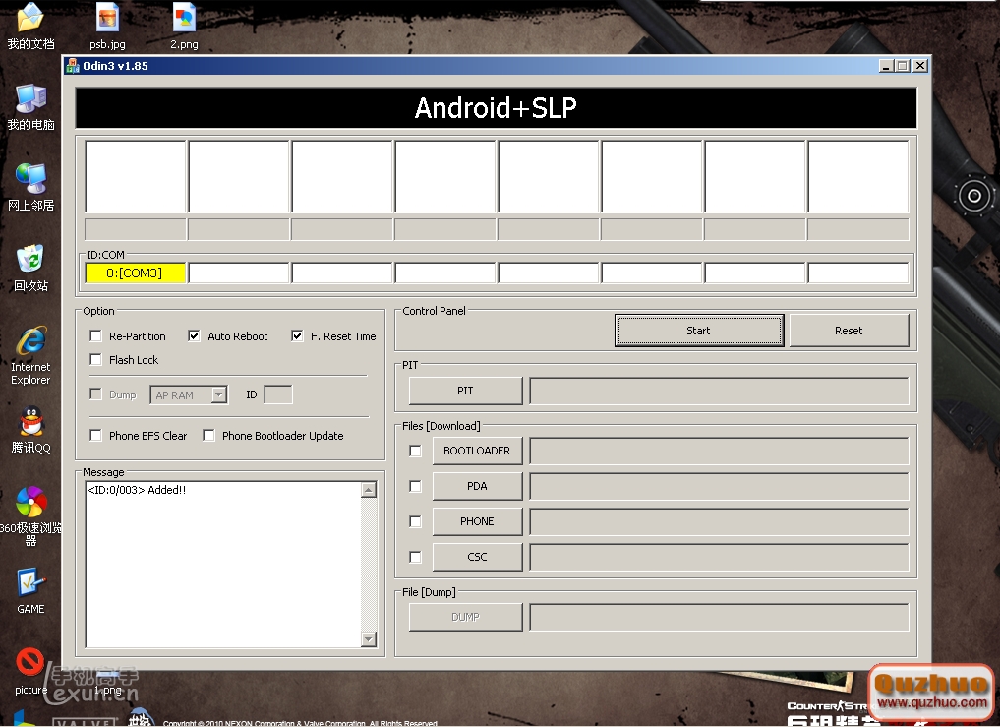Click the PIT file browse button
1000x727 pixels.
coord(465,392)
